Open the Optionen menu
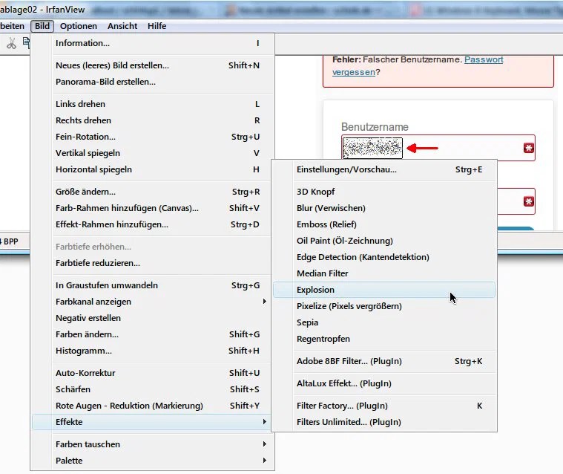The width and height of the screenshot is (563, 474). (x=79, y=26)
